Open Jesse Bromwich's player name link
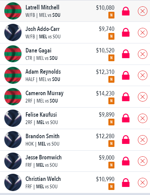 pyautogui.click(x=44, y=157)
